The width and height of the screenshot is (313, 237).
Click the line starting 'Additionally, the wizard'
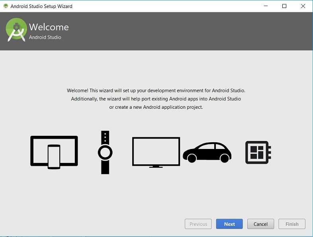156,99
